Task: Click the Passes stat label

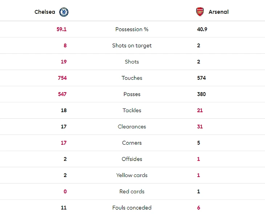Action: [x=132, y=94]
